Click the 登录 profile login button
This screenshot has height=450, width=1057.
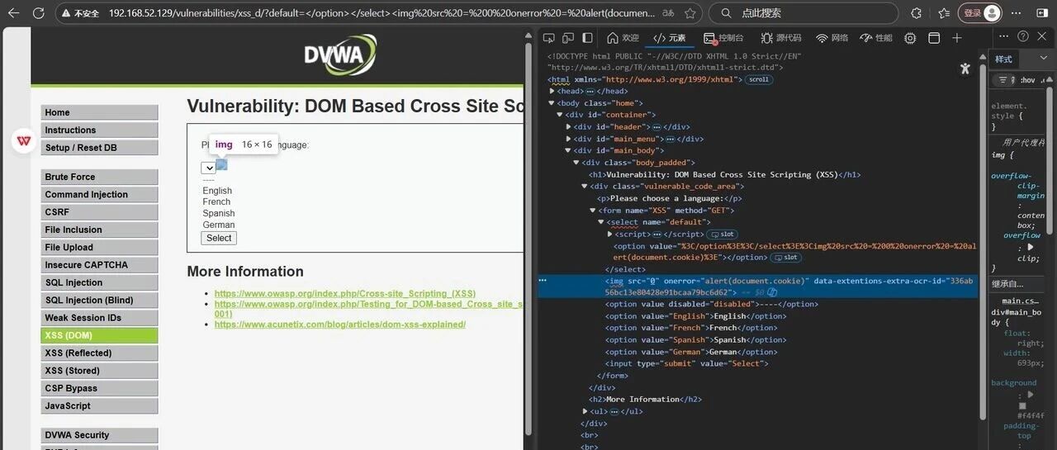click(x=980, y=13)
